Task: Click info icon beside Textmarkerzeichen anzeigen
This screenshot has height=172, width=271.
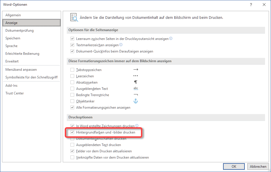Action: [121, 44]
